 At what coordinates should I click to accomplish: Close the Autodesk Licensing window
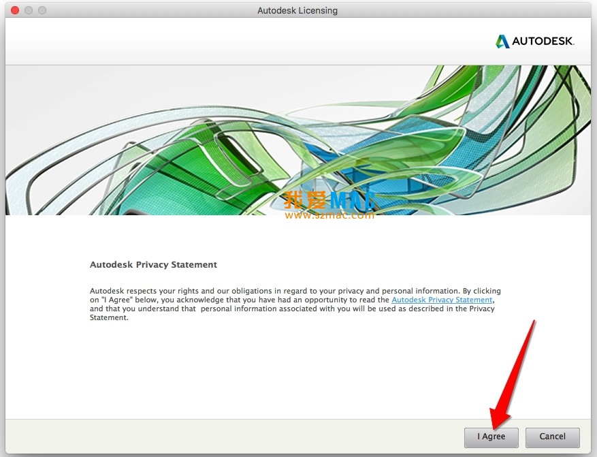15,10
